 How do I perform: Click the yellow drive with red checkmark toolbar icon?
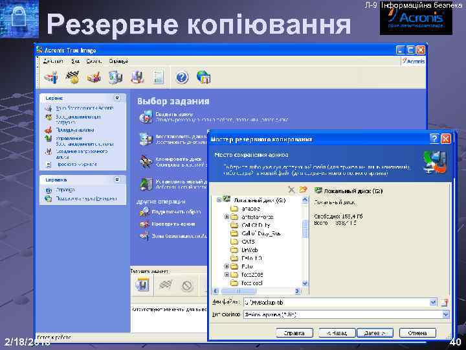pyautogui.click(x=94, y=77)
